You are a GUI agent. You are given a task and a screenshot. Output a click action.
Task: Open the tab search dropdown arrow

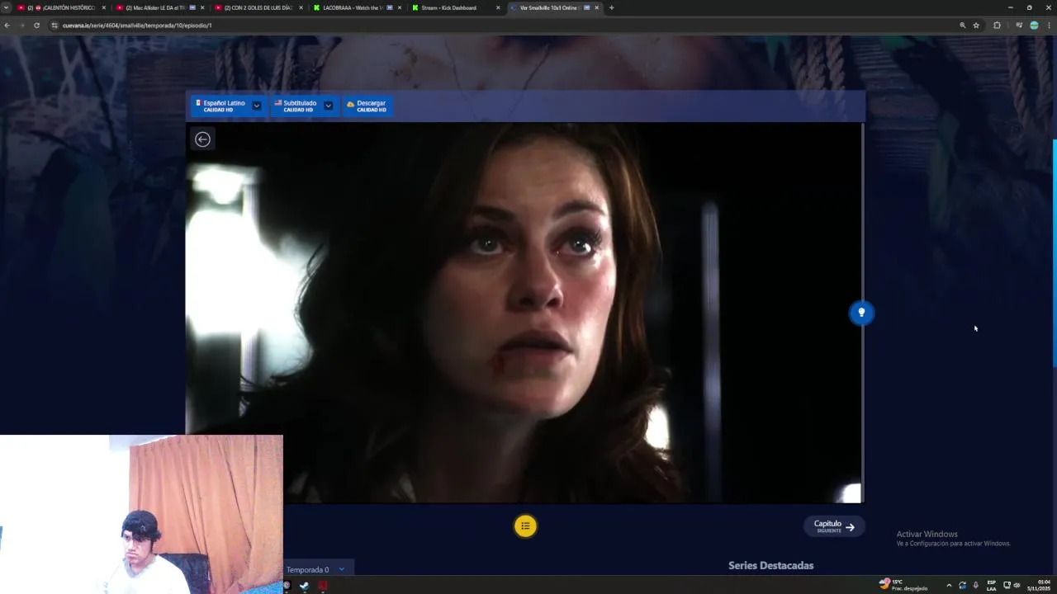(7, 7)
